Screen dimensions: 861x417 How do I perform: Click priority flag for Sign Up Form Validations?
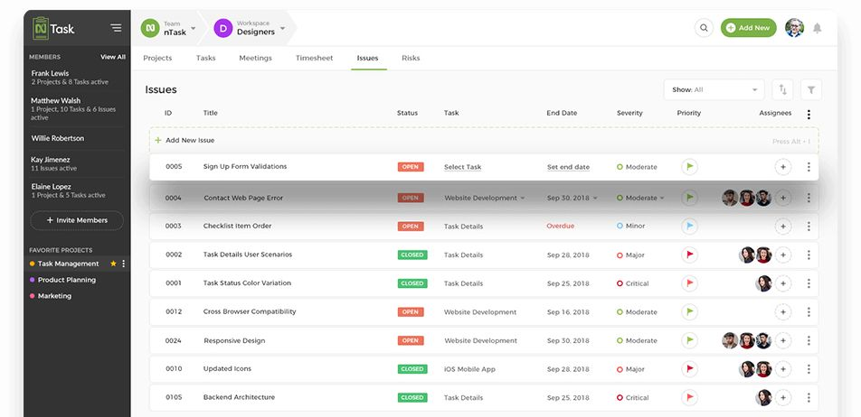pyautogui.click(x=690, y=167)
